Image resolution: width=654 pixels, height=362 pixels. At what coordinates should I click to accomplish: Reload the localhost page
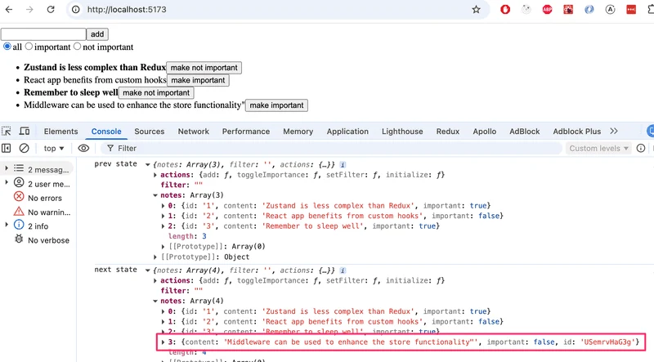pos(51,9)
